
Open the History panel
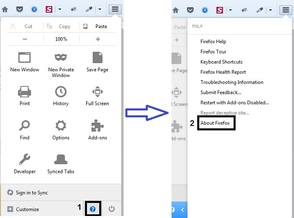pos(61,96)
